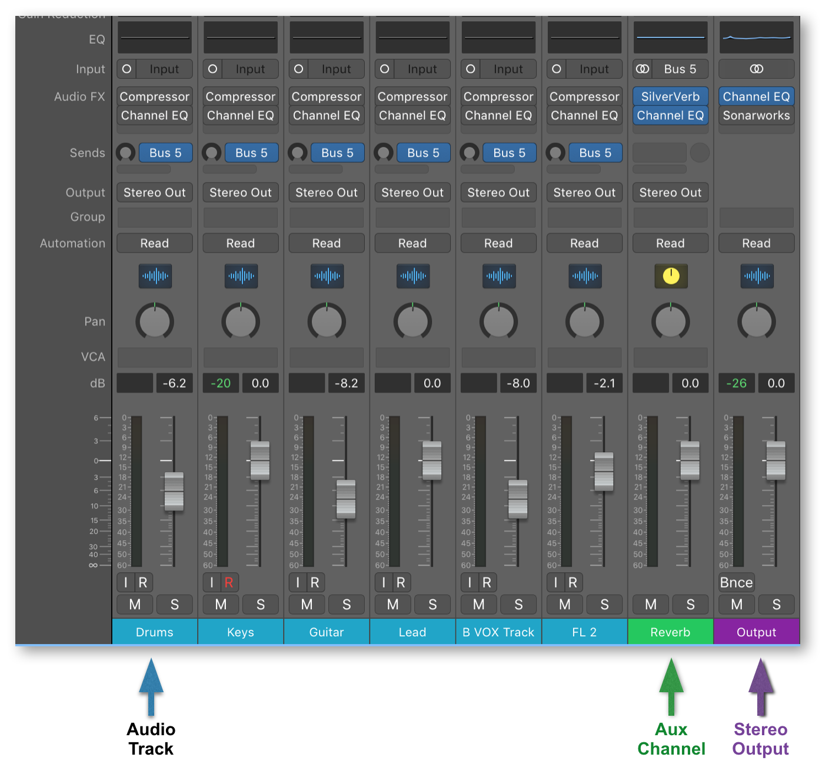Click the input format circle on the Drums channel
832x777 pixels.
pyautogui.click(x=127, y=69)
